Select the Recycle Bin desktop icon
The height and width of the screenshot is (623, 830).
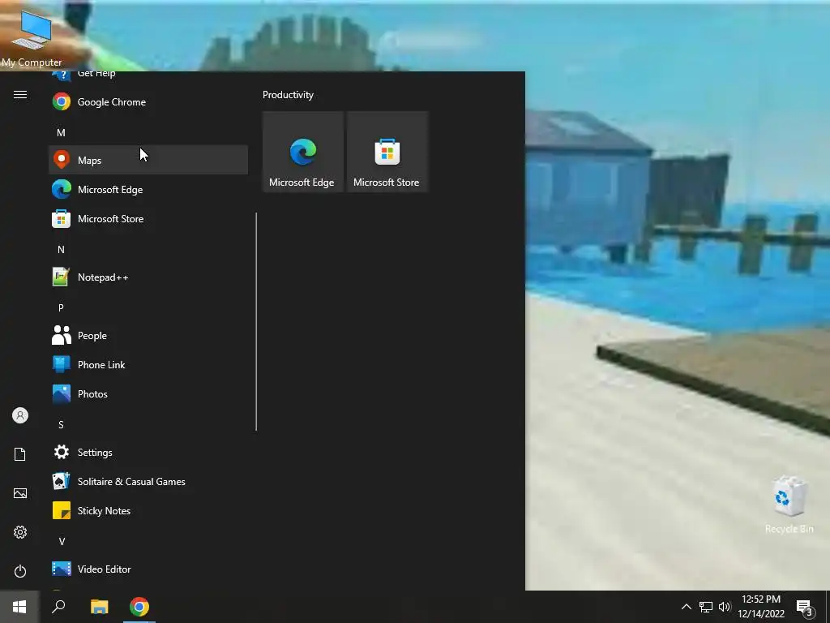pyautogui.click(x=789, y=505)
